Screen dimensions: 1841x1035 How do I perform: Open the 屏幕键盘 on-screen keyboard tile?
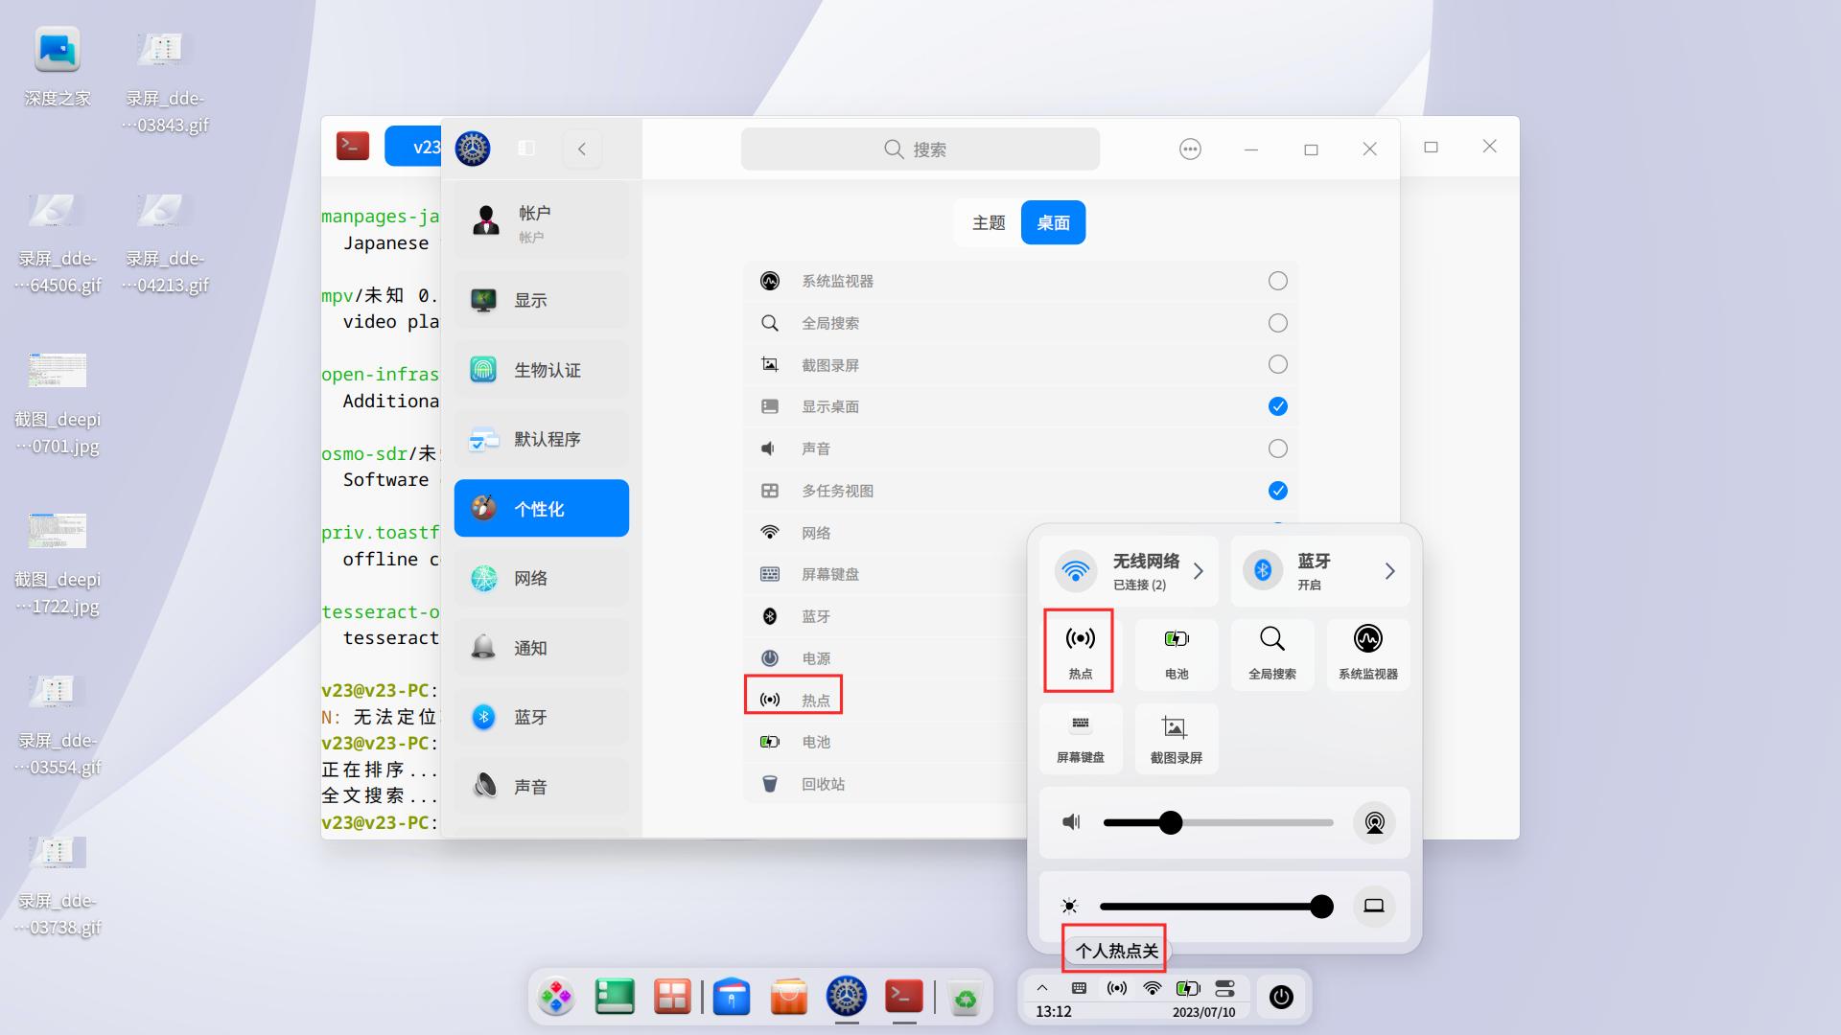coord(1080,738)
